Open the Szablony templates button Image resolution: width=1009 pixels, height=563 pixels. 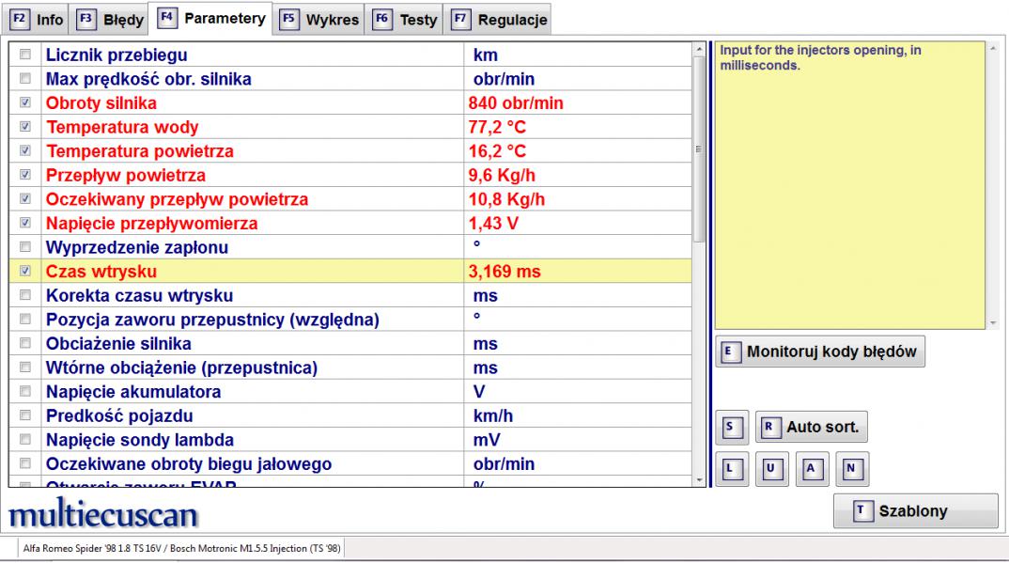[x=916, y=511]
